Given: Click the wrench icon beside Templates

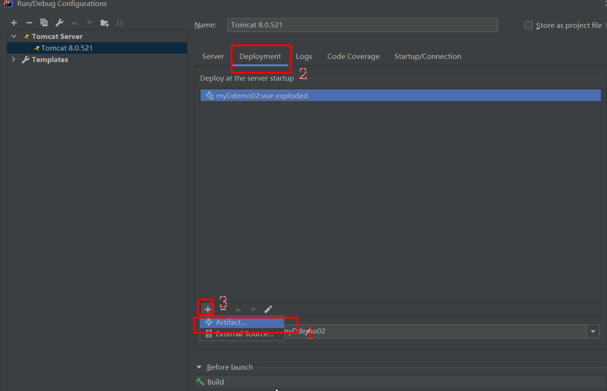Looking at the screenshot, I should (26, 59).
